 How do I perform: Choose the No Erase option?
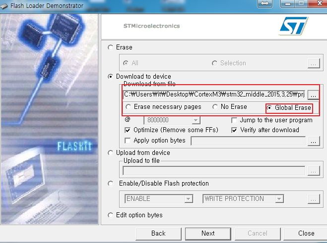pyautogui.click(x=215, y=107)
